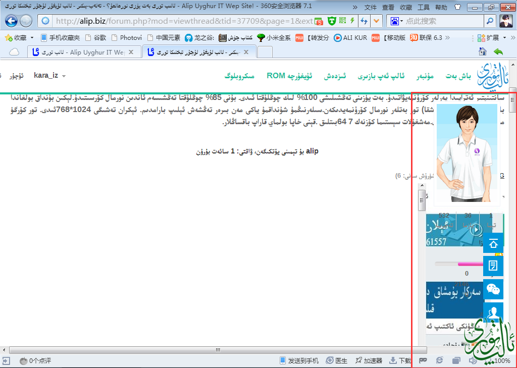Screen dimensions: 517x368
Task: Expand the menu overflow chevron before 文件
Action: (x=355, y=7)
